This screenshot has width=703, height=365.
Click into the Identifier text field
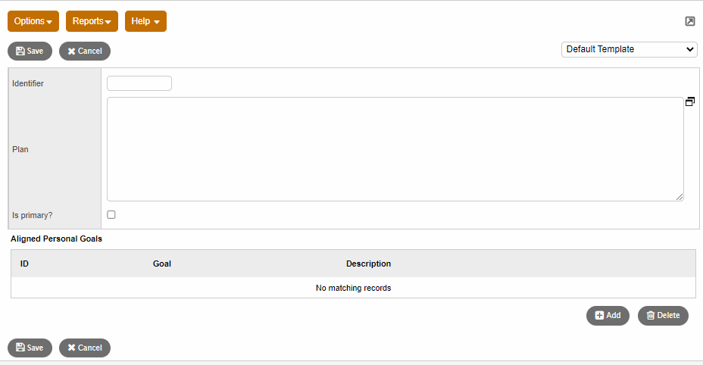(x=139, y=83)
